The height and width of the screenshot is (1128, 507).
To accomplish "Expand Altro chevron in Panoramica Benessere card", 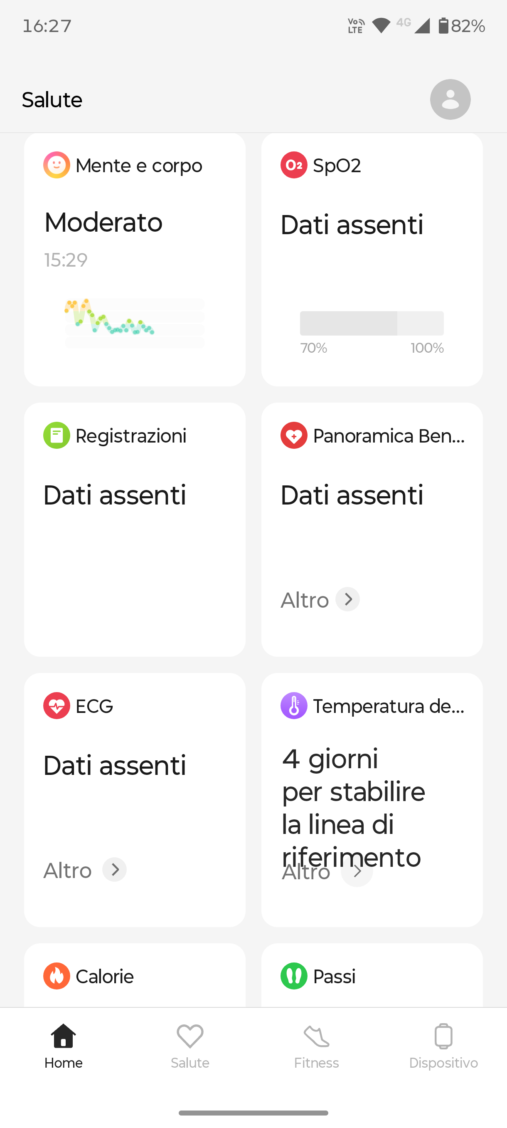I will tap(347, 599).
